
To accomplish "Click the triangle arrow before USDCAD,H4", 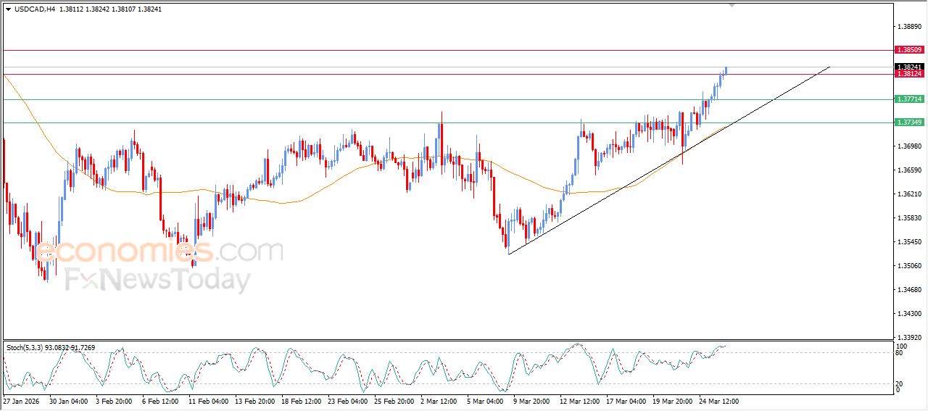I will [x=8, y=9].
